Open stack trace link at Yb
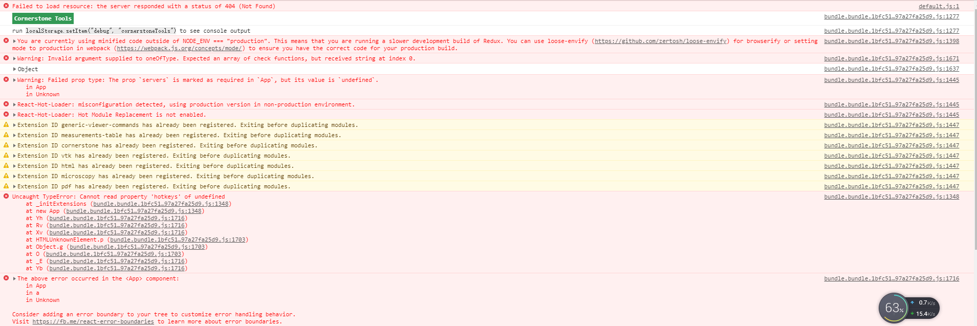 [x=117, y=268]
